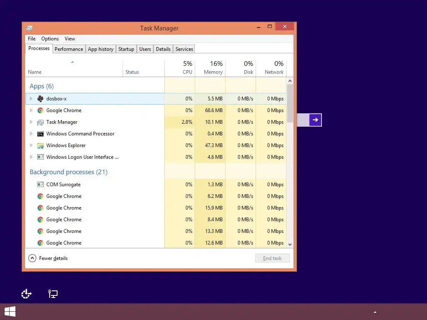Screen dimensions: 427x320
Task: Select the 1.3 MB memory cell
Action: click(x=210, y=185)
